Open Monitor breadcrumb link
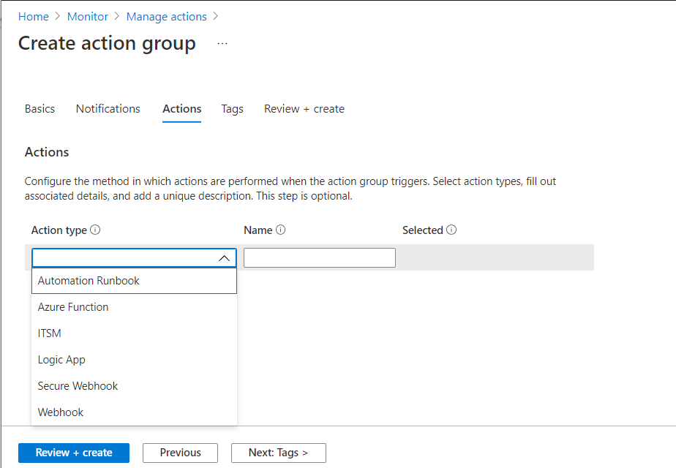Screen dimensions: 676x468 click(x=88, y=17)
